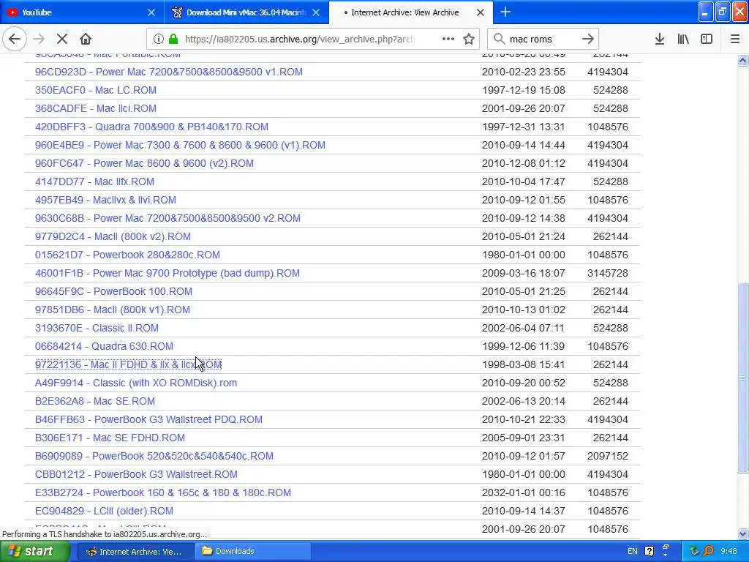749x562 pixels.
Task: Open the 368CADFE - Mac IIci.ROM link
Action: [96, 108]
